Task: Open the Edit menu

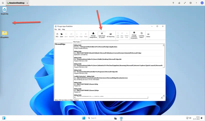Action: pos(59,29)
